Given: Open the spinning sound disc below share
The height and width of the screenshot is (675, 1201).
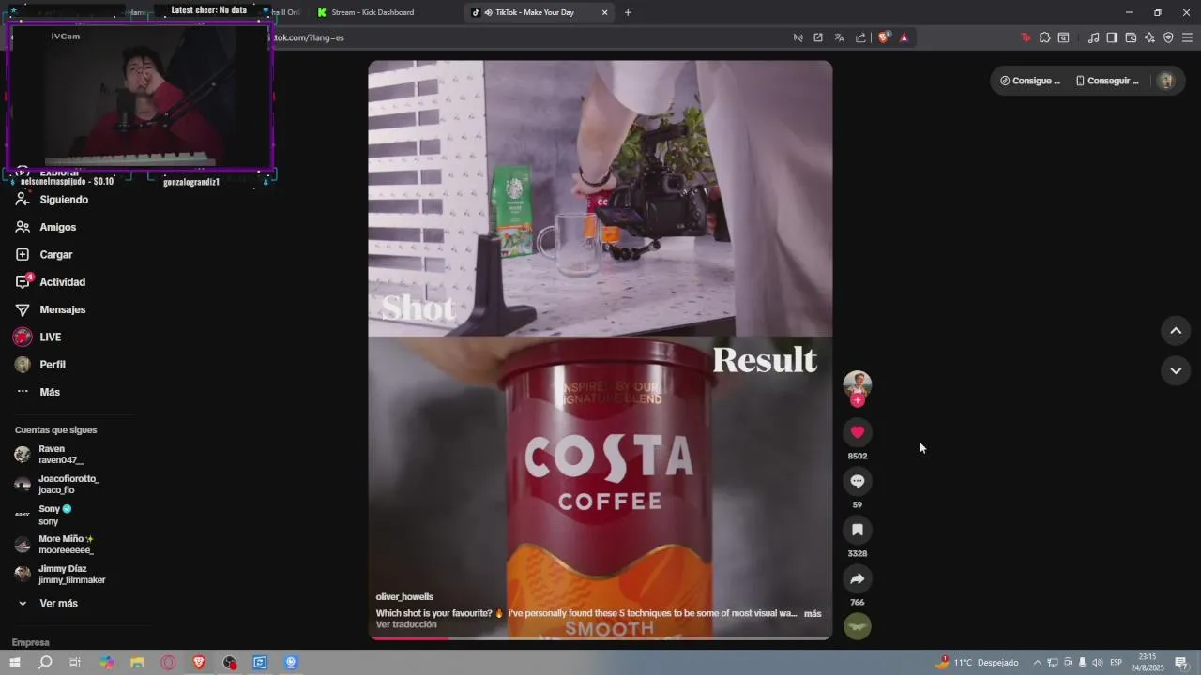Looking at the screenshot, I should [x=857, y=626].
